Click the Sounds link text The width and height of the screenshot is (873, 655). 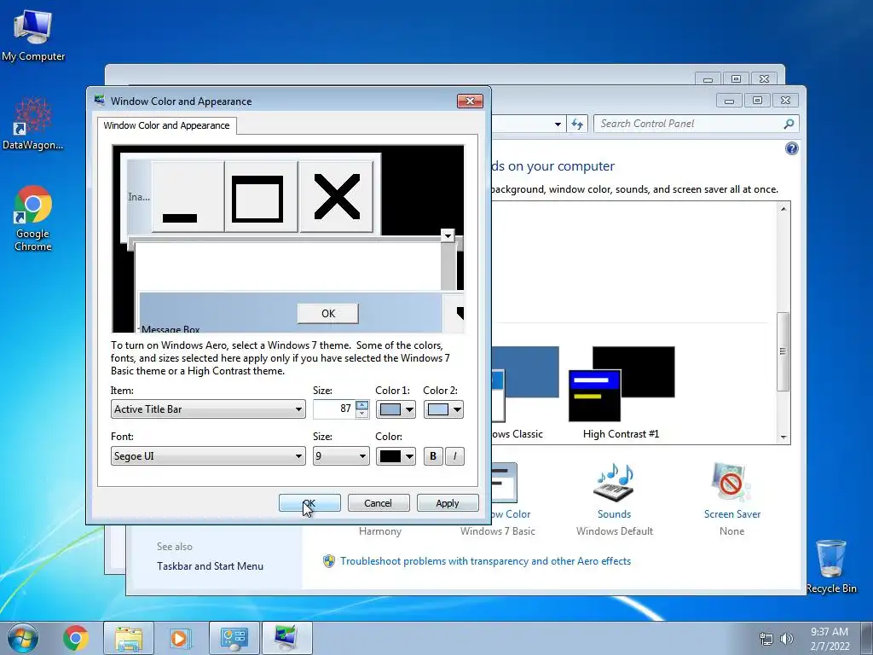tap(614, 514)
